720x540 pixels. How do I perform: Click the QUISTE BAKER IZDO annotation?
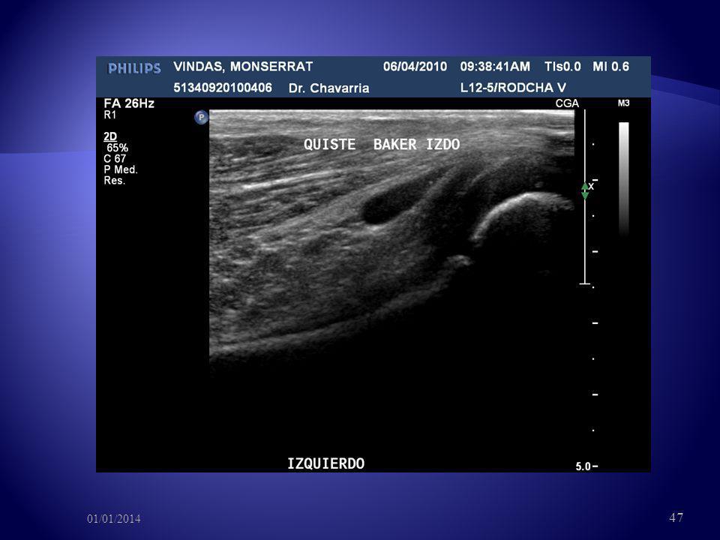tap(382, 144)
